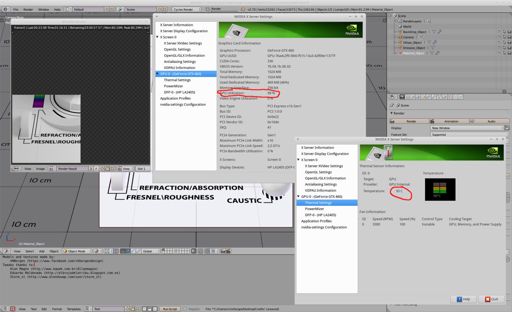Enable the Register checkbox in text editor
The image size is (512, 312).
coord(185,309)
